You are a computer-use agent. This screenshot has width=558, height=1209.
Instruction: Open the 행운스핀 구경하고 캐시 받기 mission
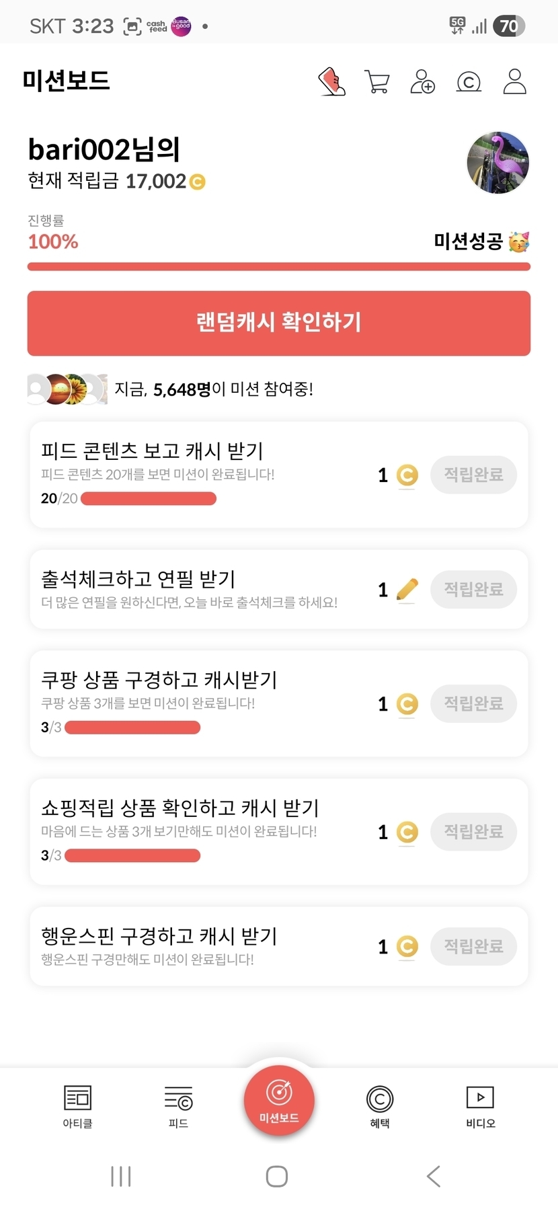pyautogui.click(x=202, y=946)
